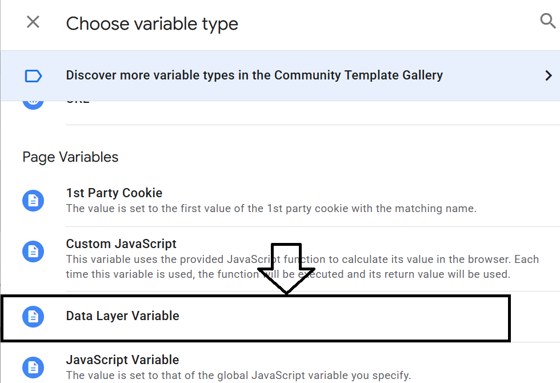
Task: Open search with the magnifier icon
Action: click(x=548, y=21)
